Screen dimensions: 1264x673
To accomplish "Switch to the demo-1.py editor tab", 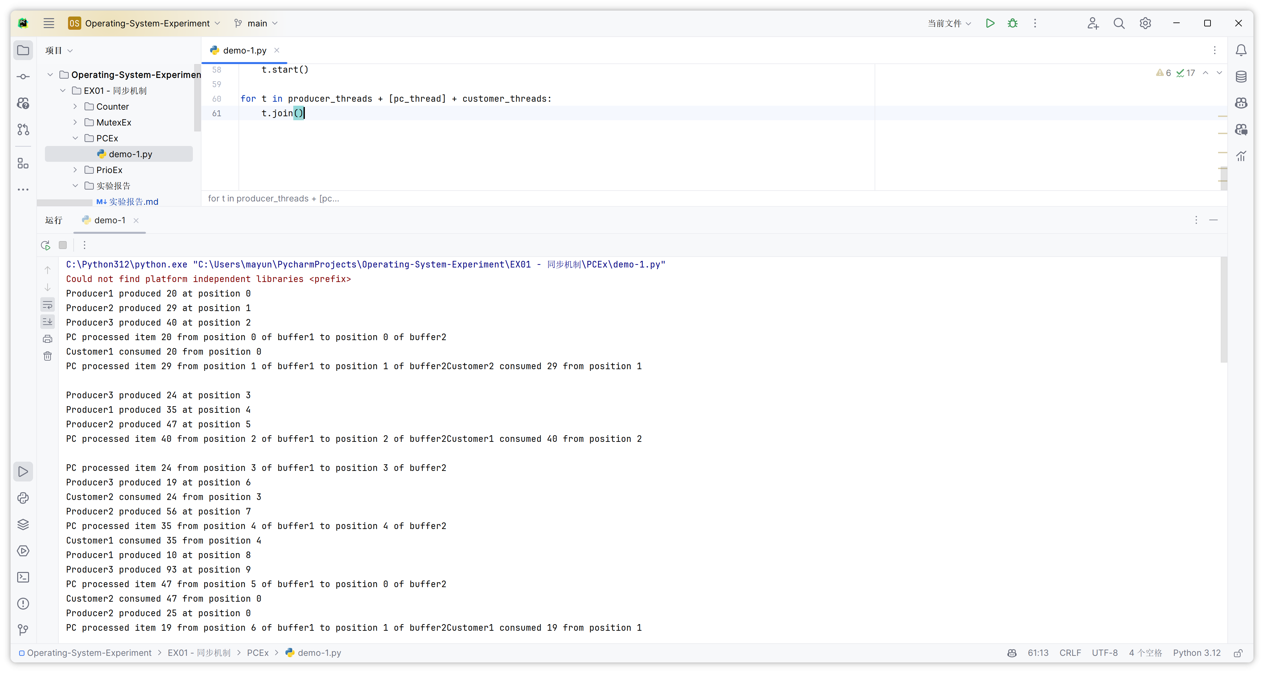I will pyautogui.click(x=244, y=51).
